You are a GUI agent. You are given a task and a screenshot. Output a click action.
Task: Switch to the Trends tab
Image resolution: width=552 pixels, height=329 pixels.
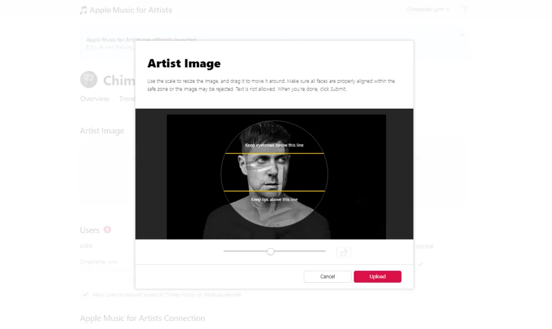[128, 99]
